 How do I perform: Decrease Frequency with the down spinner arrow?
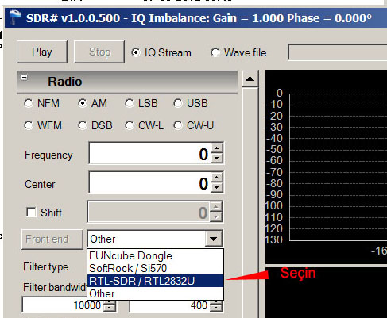click(x=217, y=158)
